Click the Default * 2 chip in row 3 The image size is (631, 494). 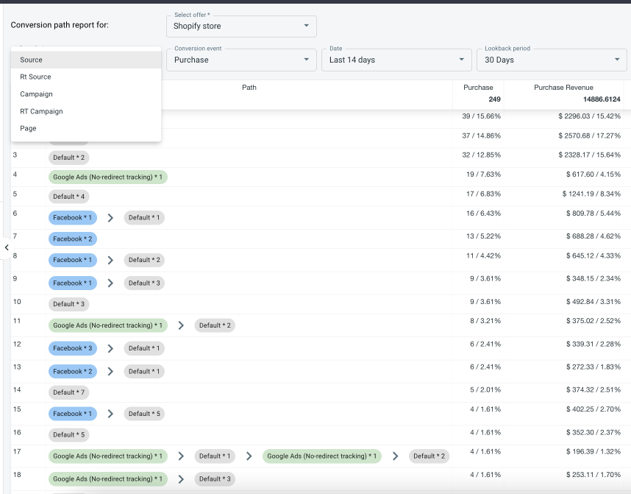(69, 158)
